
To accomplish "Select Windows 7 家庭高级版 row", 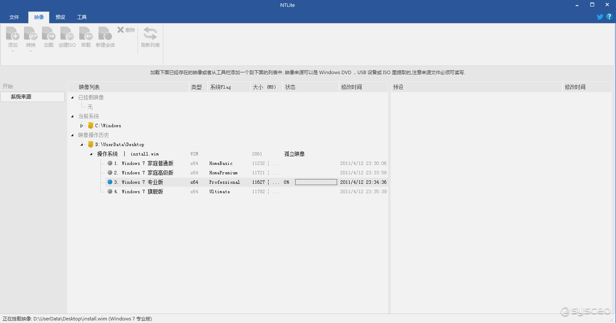I will tap(247, 173).
